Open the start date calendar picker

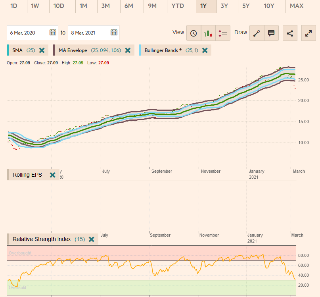point(53,33)
